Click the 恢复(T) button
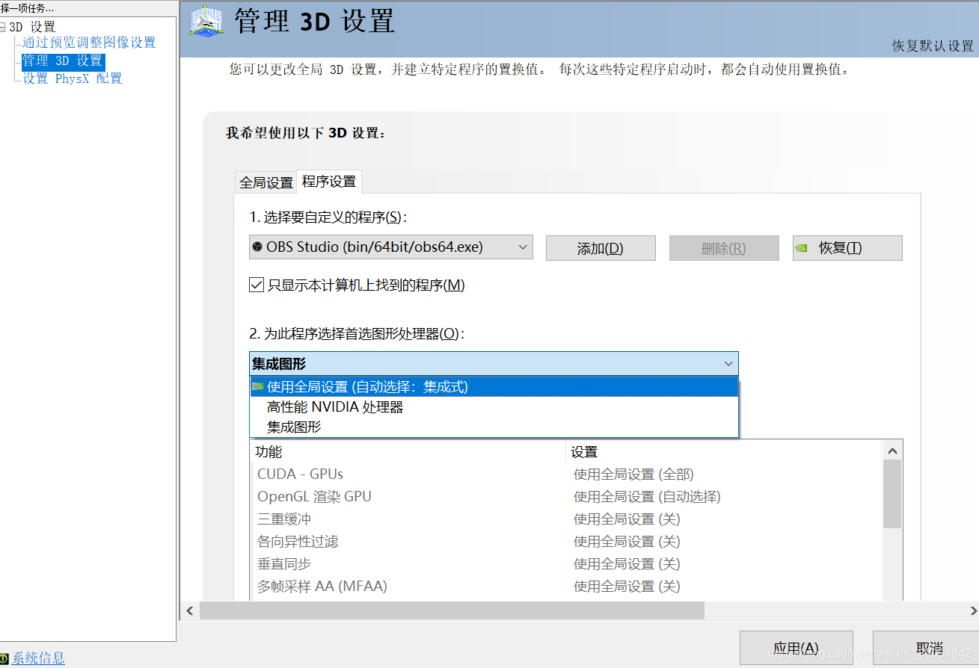The height and width of the screenshot is (668, 979). coord(847,248)
